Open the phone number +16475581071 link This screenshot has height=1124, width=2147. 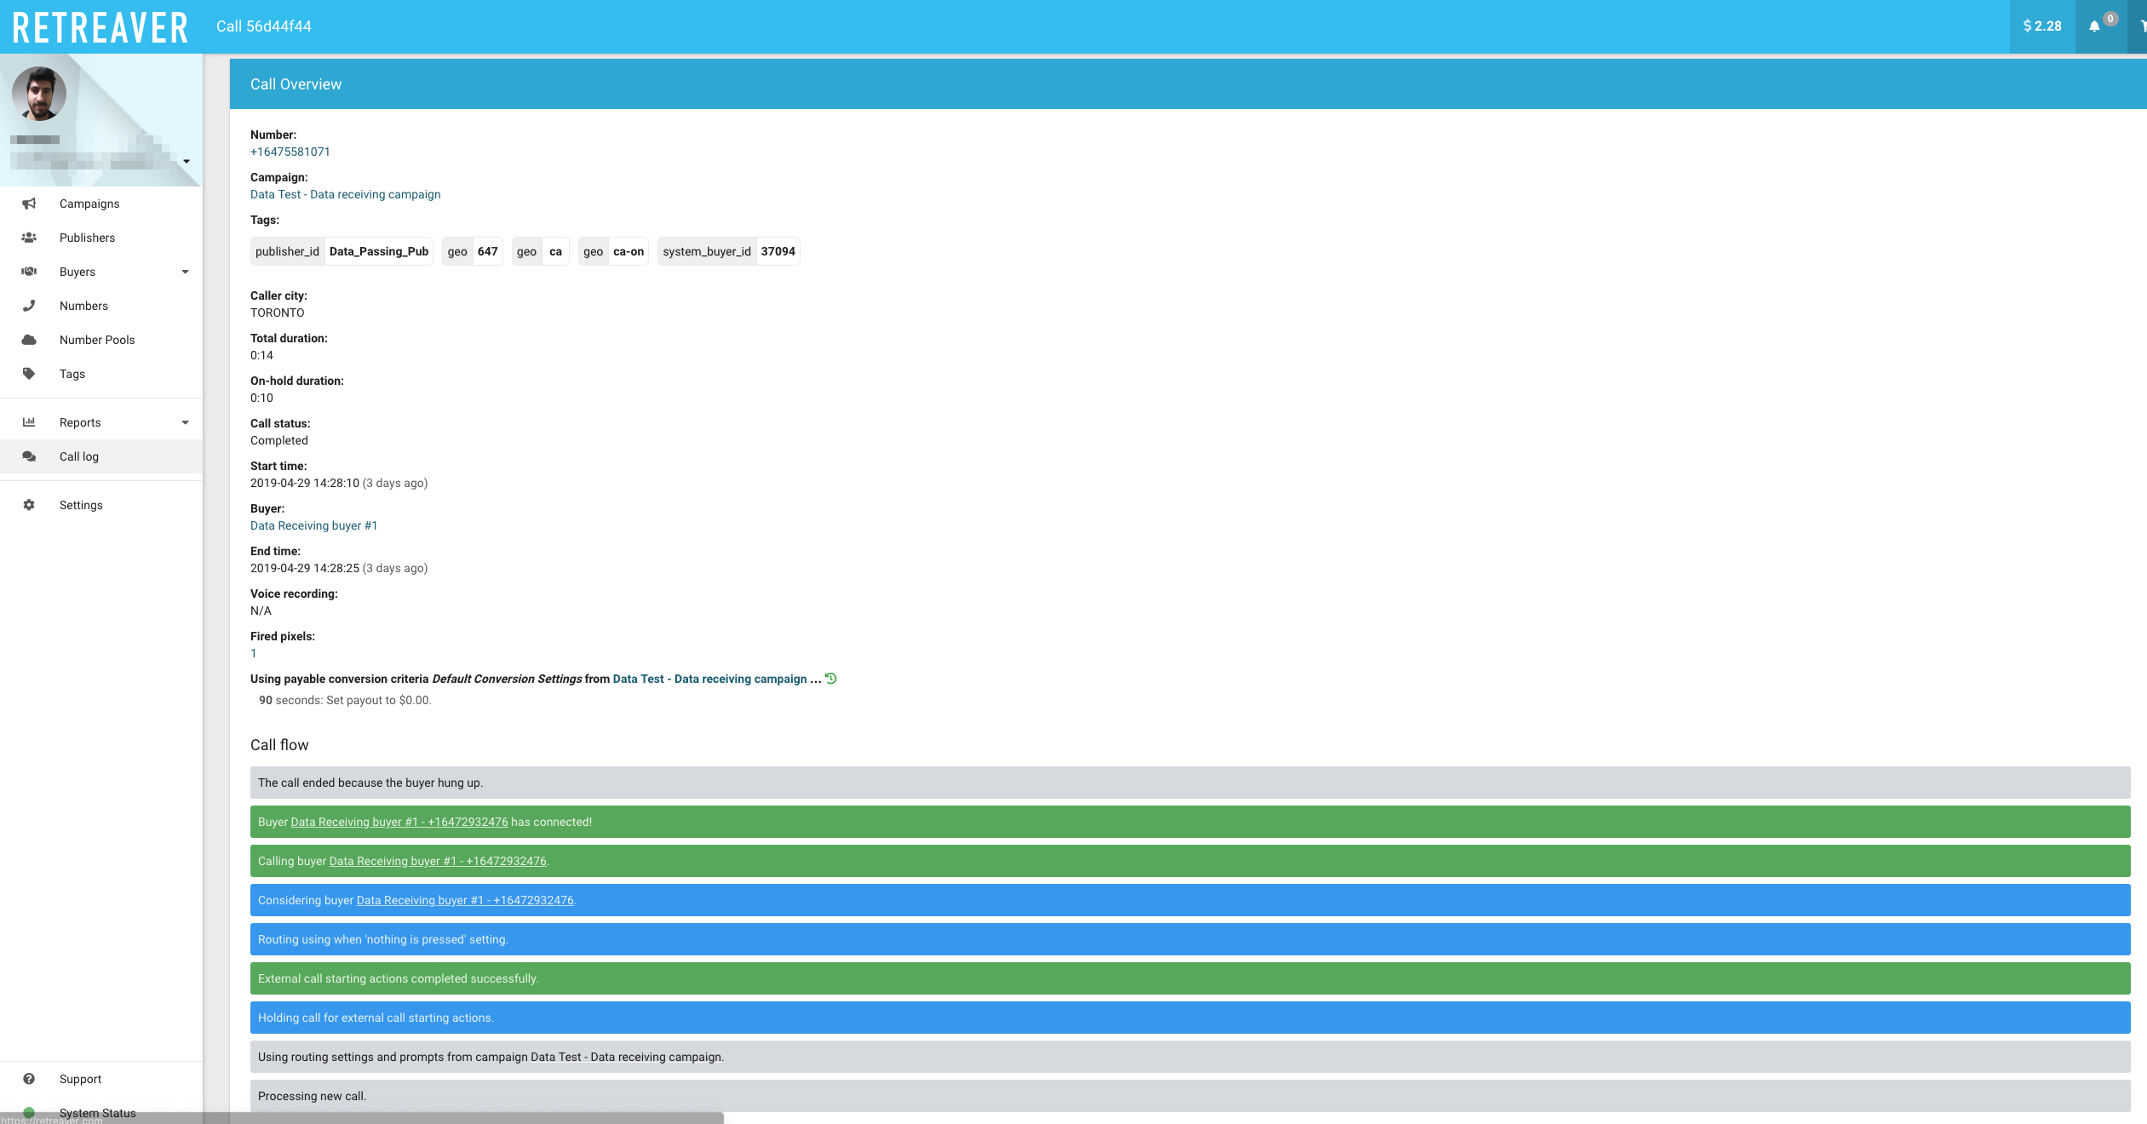coord(290,152)
